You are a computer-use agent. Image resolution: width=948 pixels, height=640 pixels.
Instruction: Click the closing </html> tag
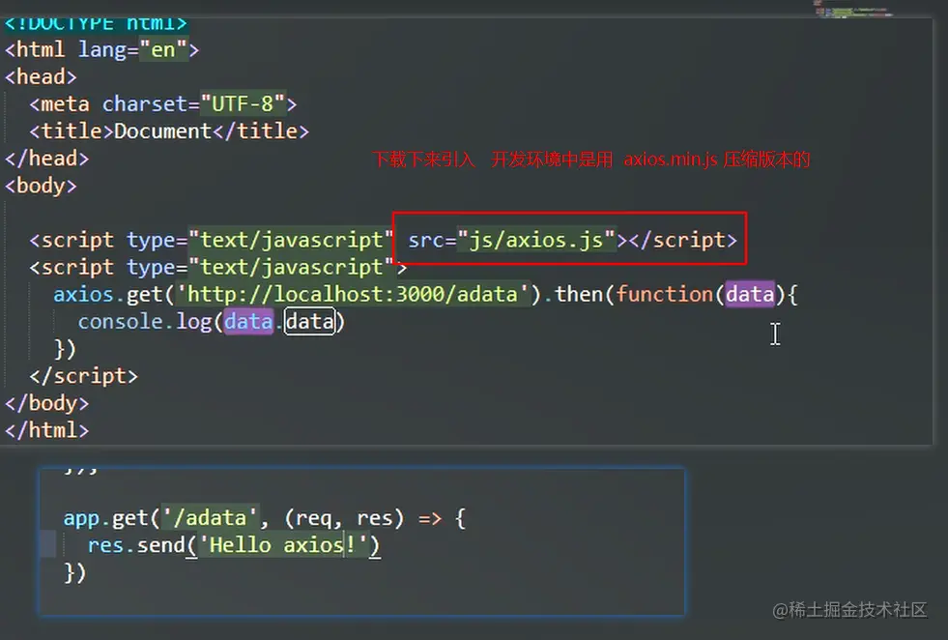pos(46,431)
